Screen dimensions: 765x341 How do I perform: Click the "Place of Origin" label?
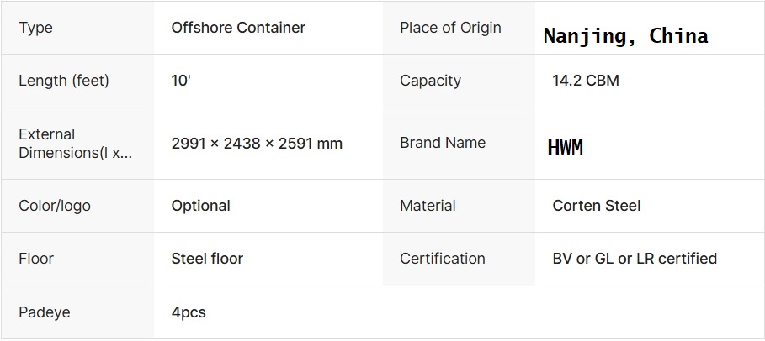(450, 28)
